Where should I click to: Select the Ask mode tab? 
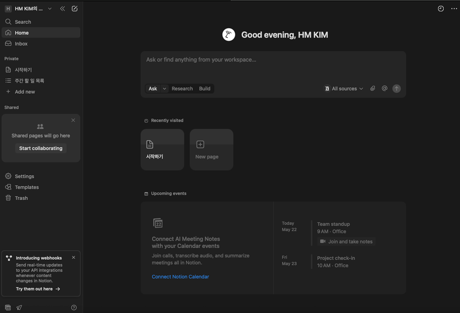click(x=153, y=89)
